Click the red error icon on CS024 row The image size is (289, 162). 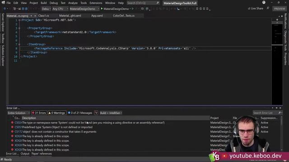[12, 122]
